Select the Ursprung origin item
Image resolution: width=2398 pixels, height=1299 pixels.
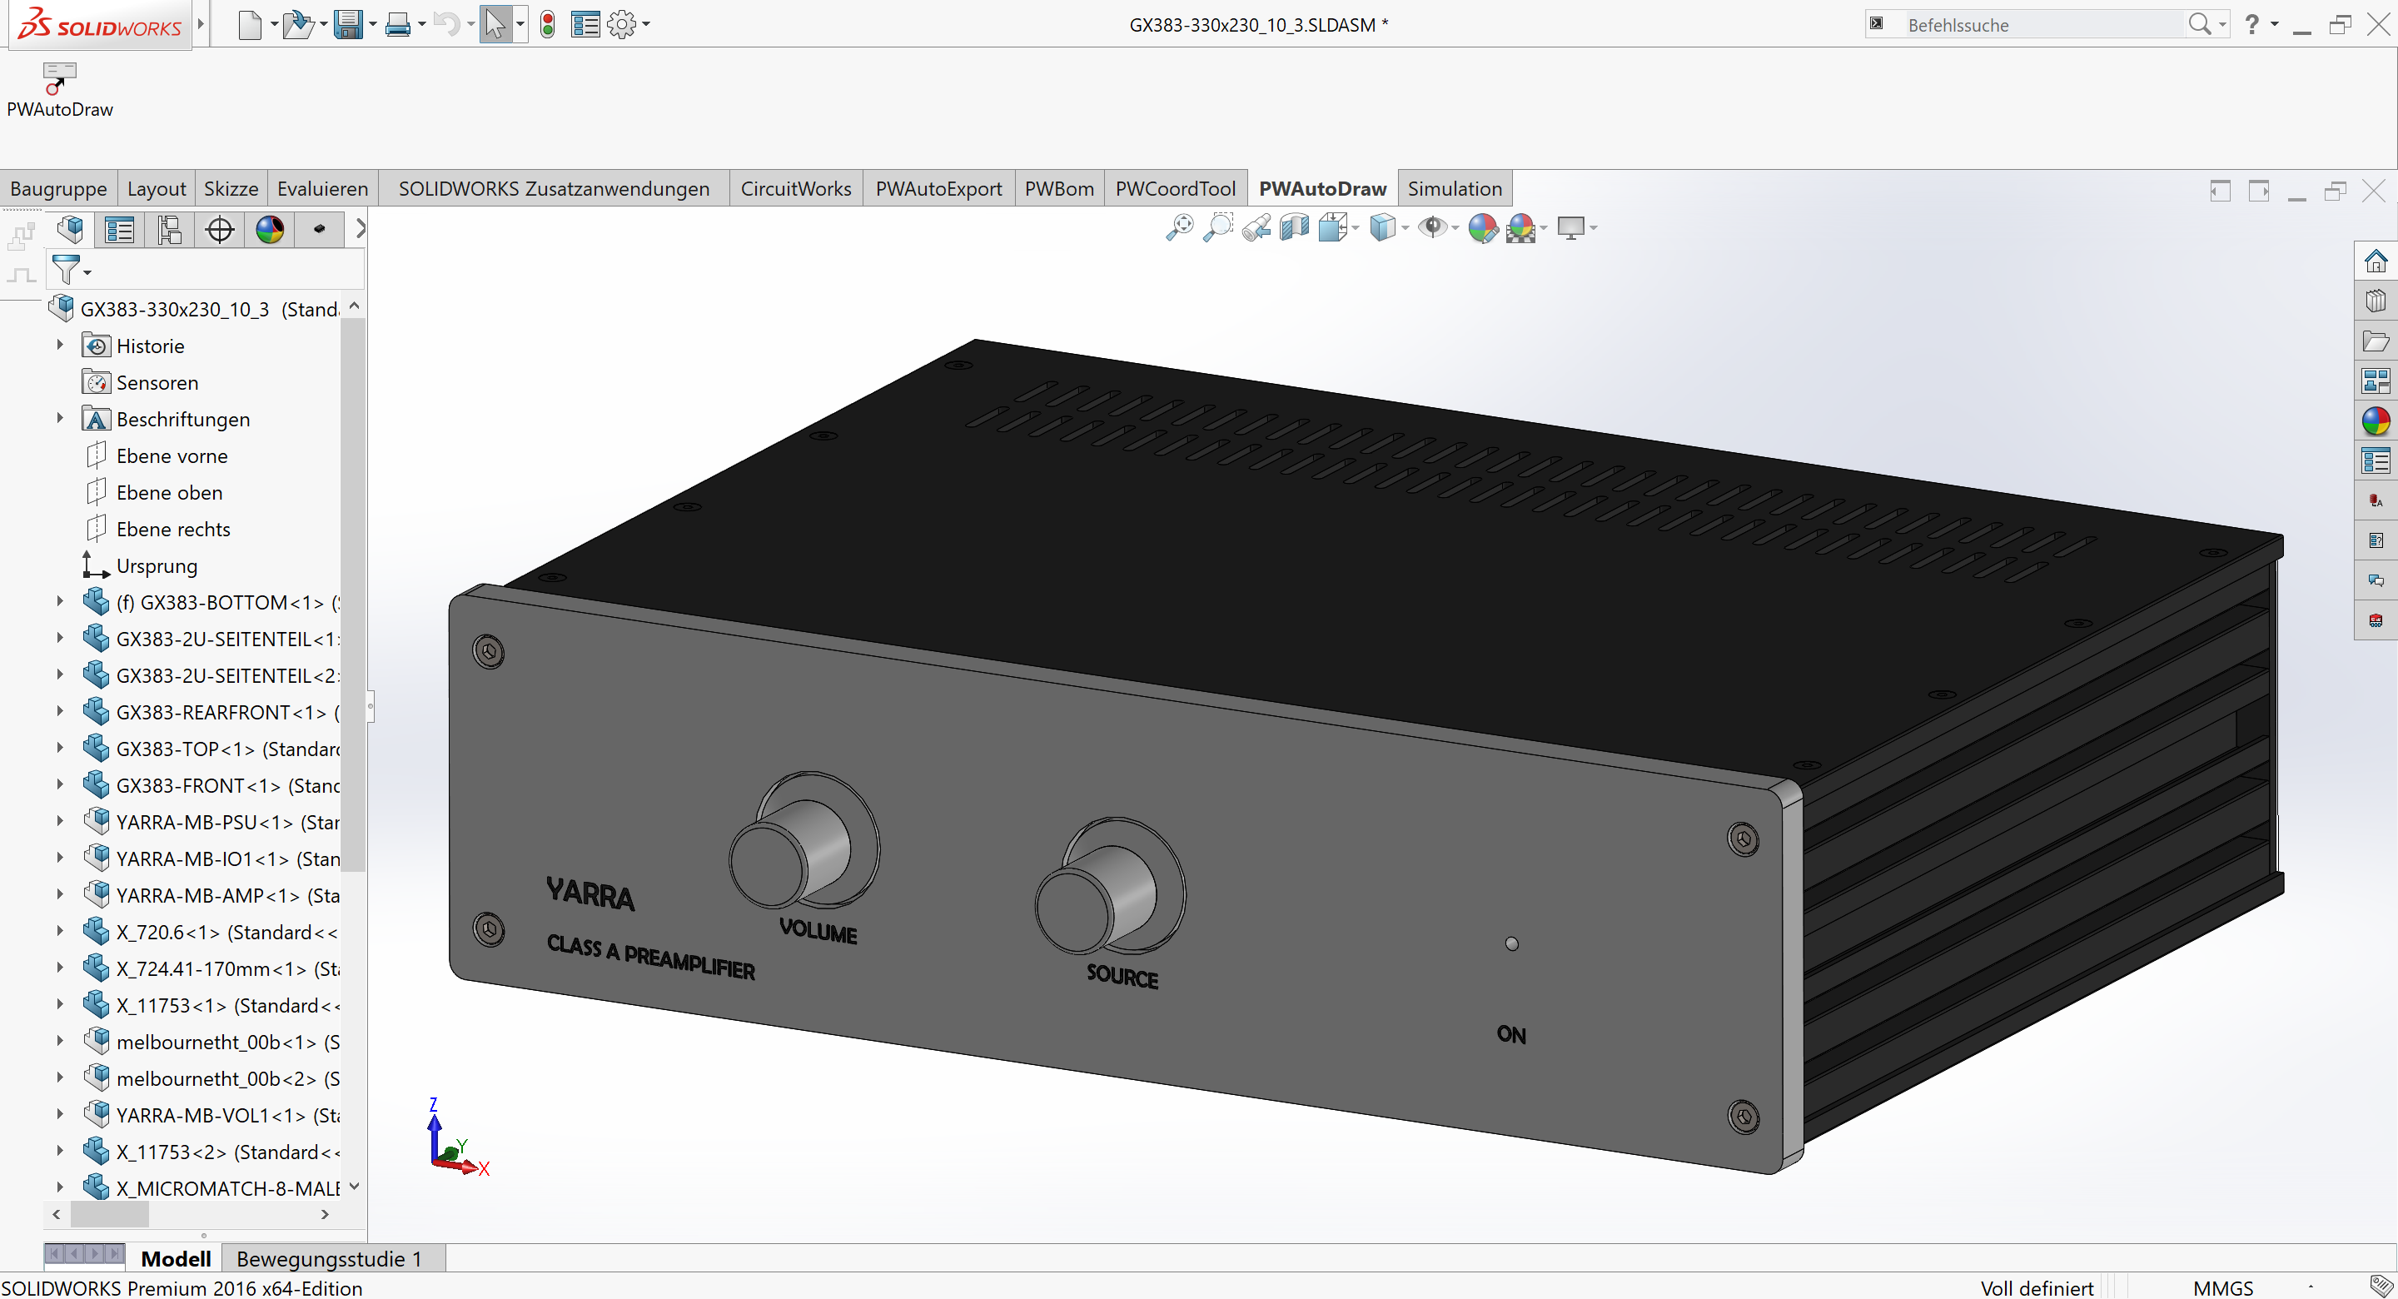[x=157, y=565]
